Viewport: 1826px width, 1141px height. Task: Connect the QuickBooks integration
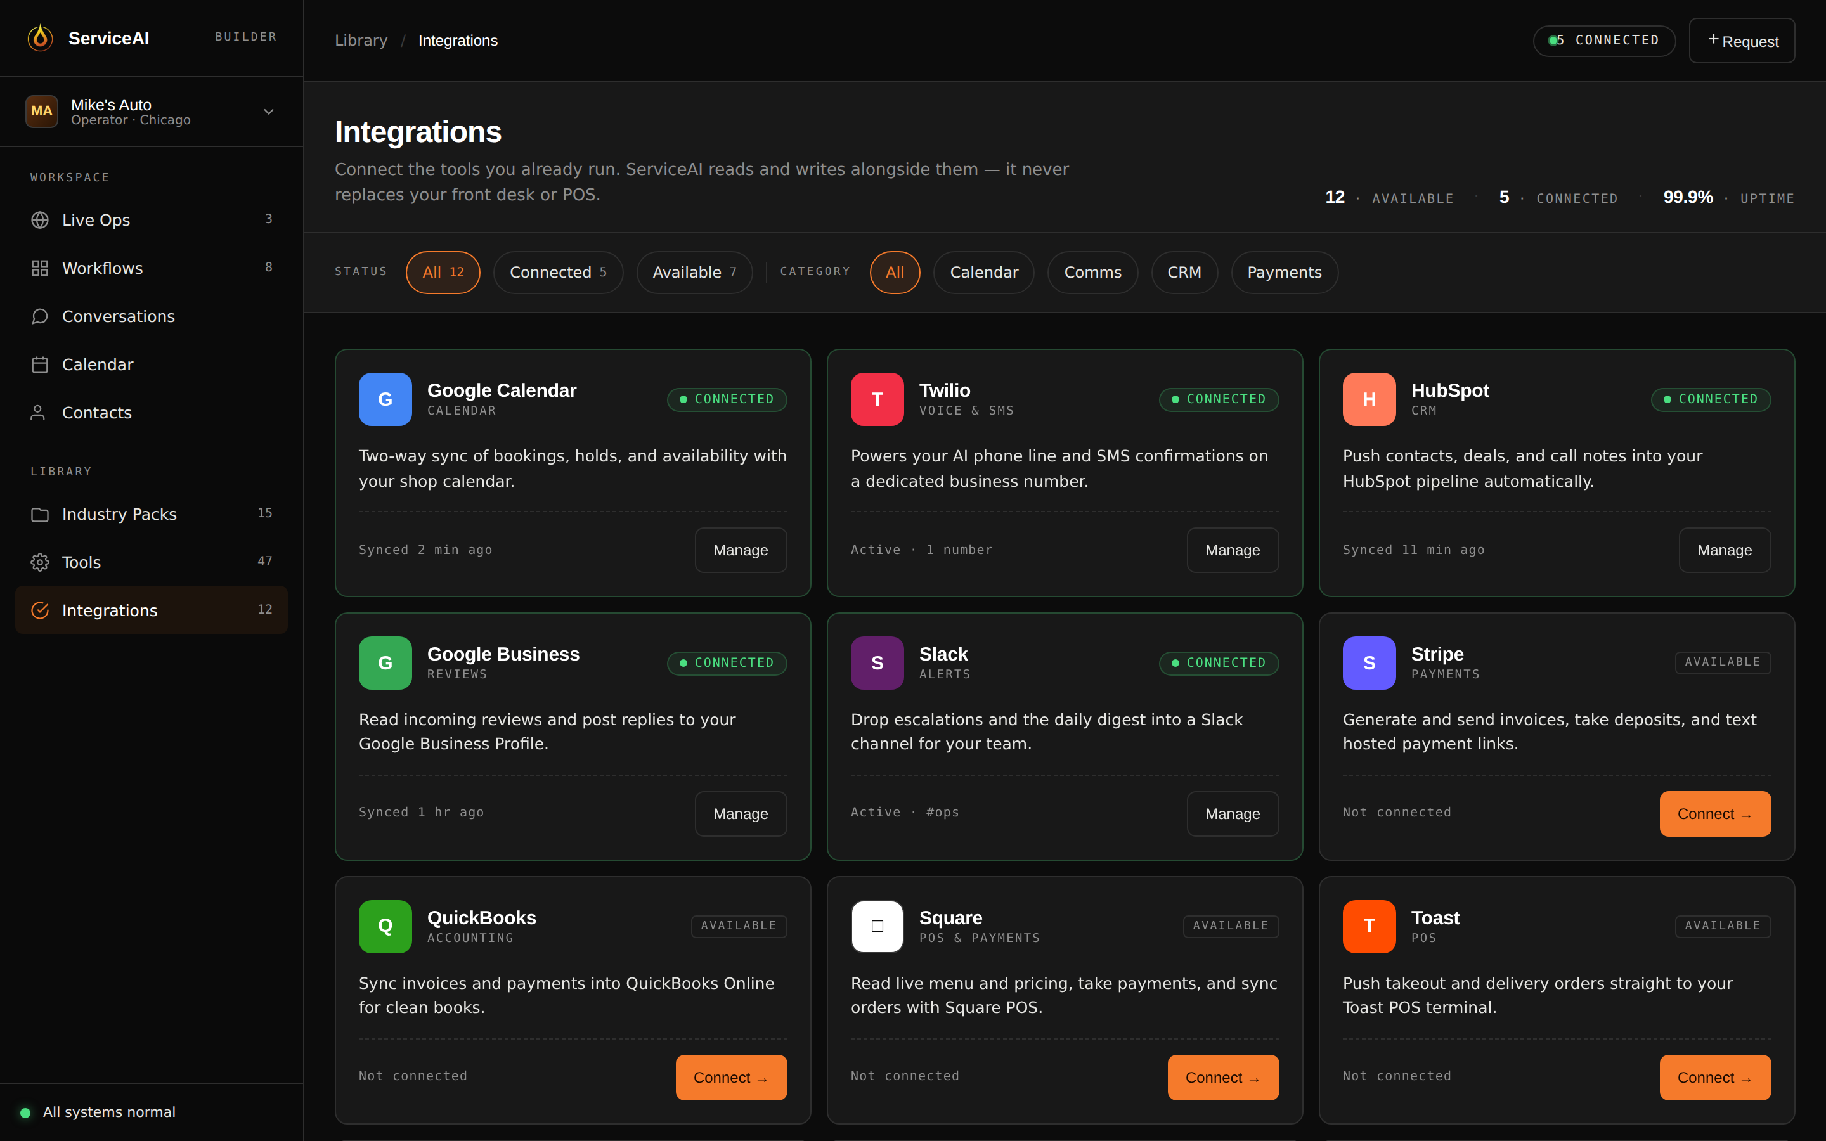click(x=731, y=1077)
